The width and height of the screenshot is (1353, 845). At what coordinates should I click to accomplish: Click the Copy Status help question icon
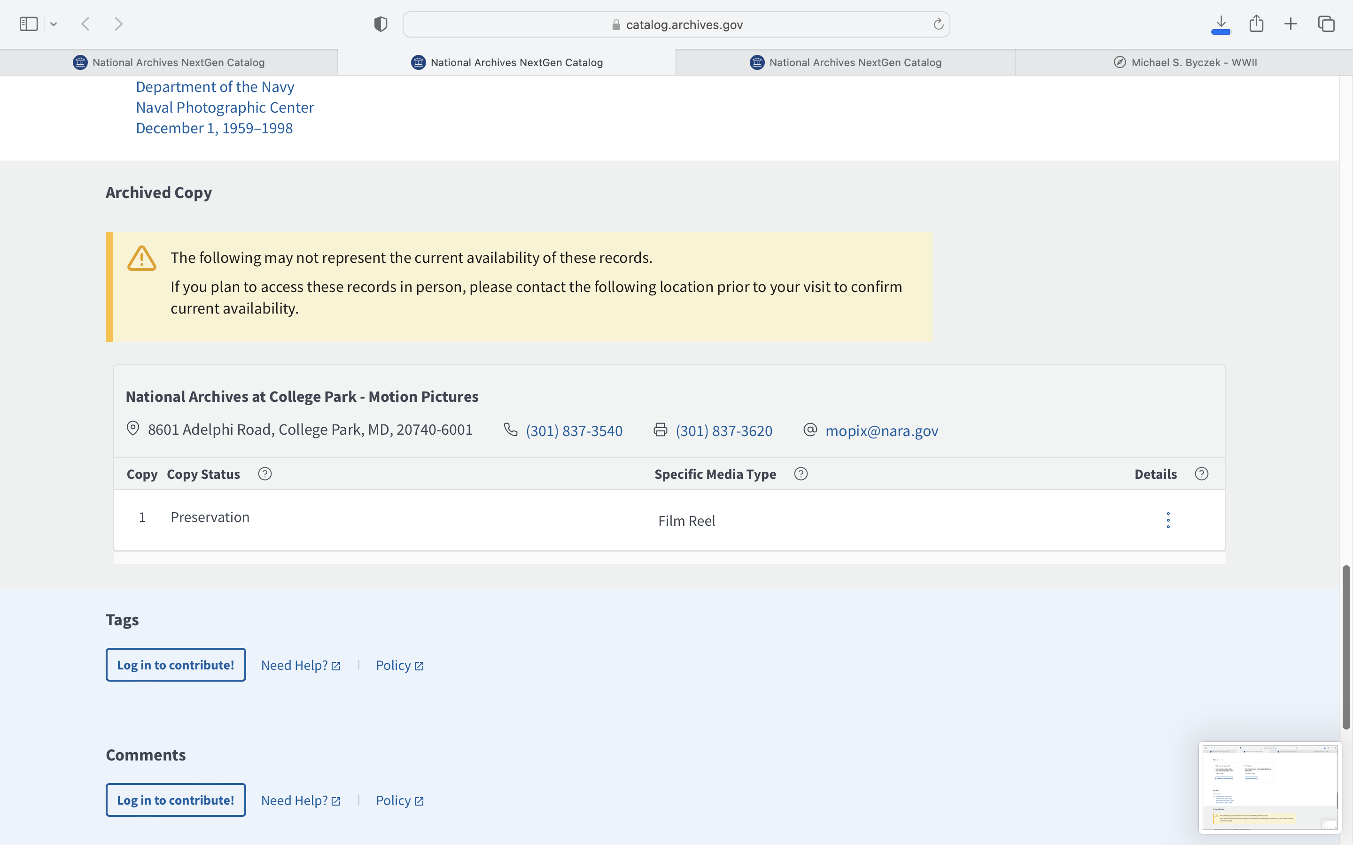click(264, 474)
